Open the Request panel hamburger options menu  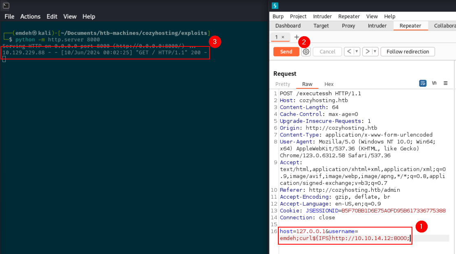pos(445,83)
